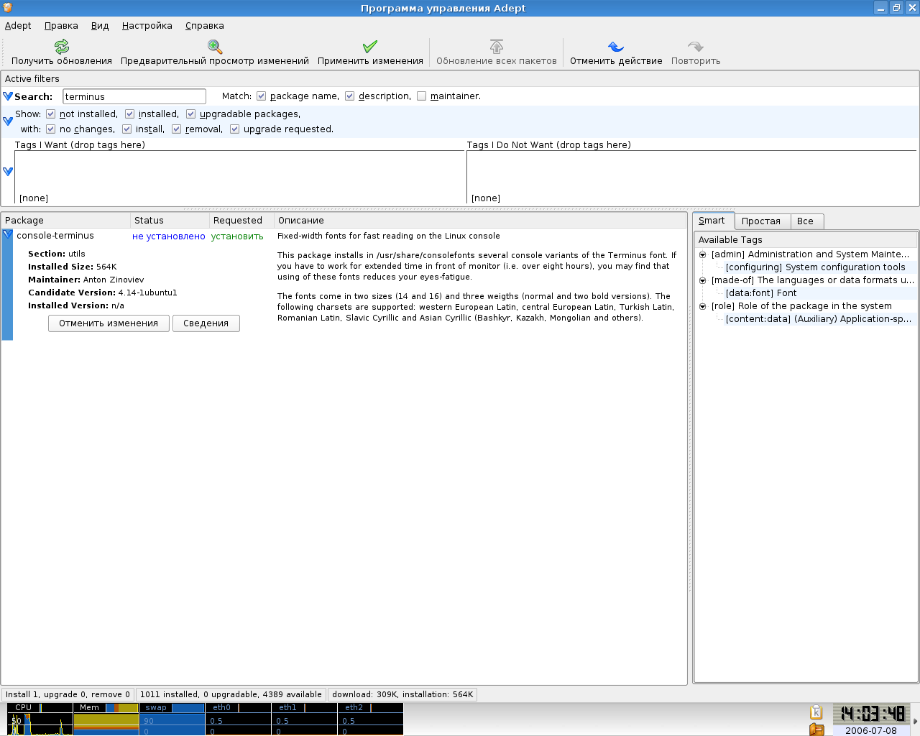Click the Adept icon in the title bar
This screenshot has height=736, width=920.
[7, 8]
